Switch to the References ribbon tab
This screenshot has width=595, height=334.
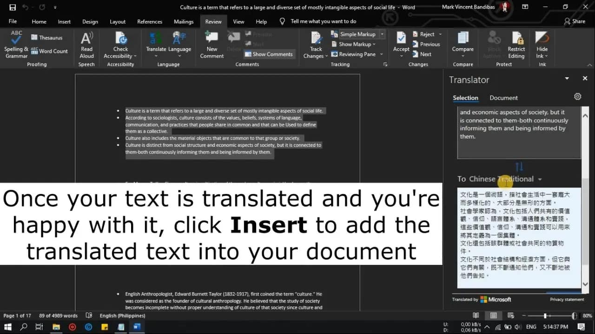tap(149, 22)
